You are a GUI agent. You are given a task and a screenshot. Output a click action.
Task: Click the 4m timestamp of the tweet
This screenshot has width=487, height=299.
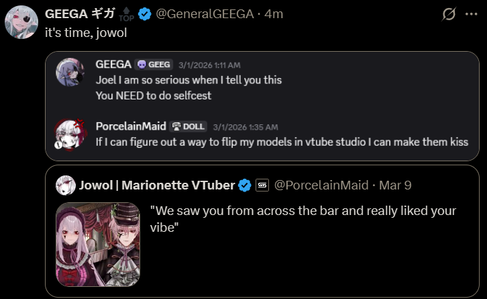(x=274, y=14)
